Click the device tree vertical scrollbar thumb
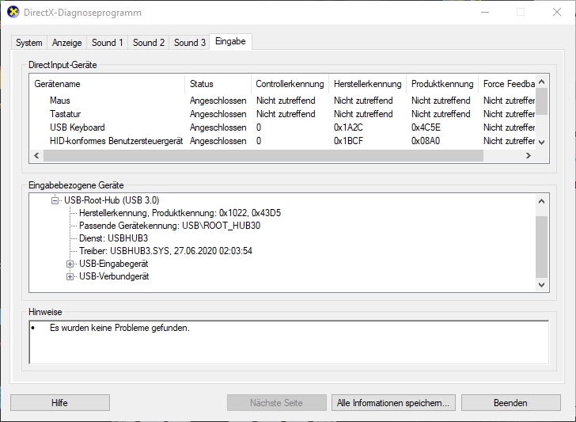576x422 pixels. [x=541, y=247]
